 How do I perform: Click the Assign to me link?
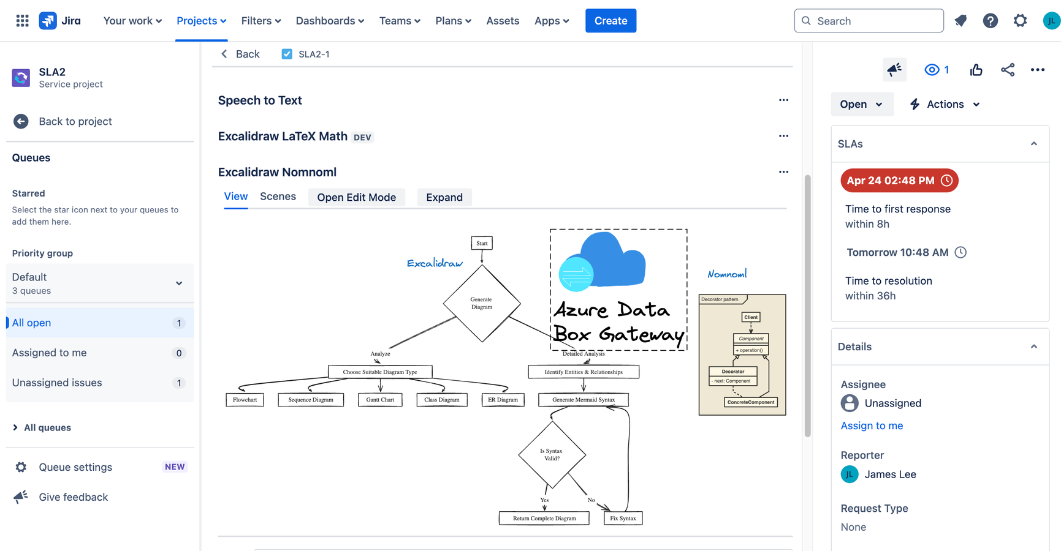tap(872, 425)
